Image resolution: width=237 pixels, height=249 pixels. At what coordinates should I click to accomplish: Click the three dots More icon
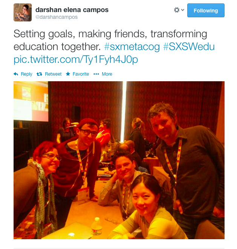coord(96,74)
